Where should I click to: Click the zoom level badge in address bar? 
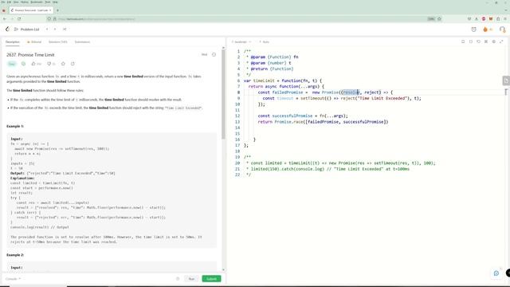(431, 19)
